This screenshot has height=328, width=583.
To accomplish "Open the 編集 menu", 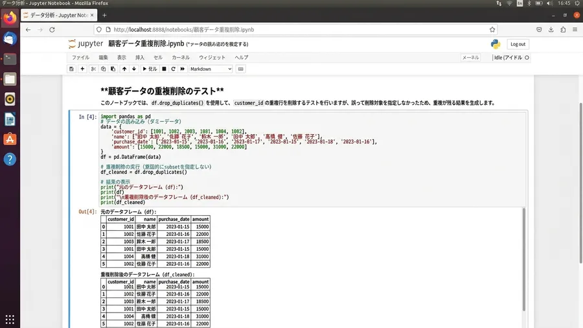I will pos(103,58).
